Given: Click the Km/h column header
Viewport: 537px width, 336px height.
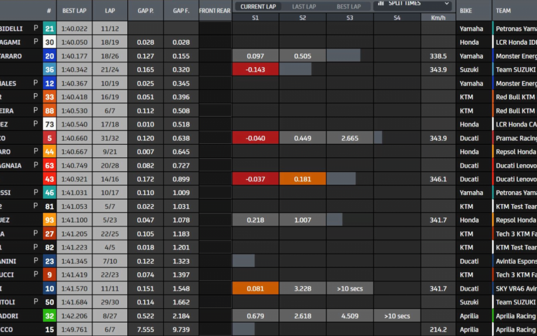Looking at the screenshot, I should pyautogui.click(x=438, y=17).
